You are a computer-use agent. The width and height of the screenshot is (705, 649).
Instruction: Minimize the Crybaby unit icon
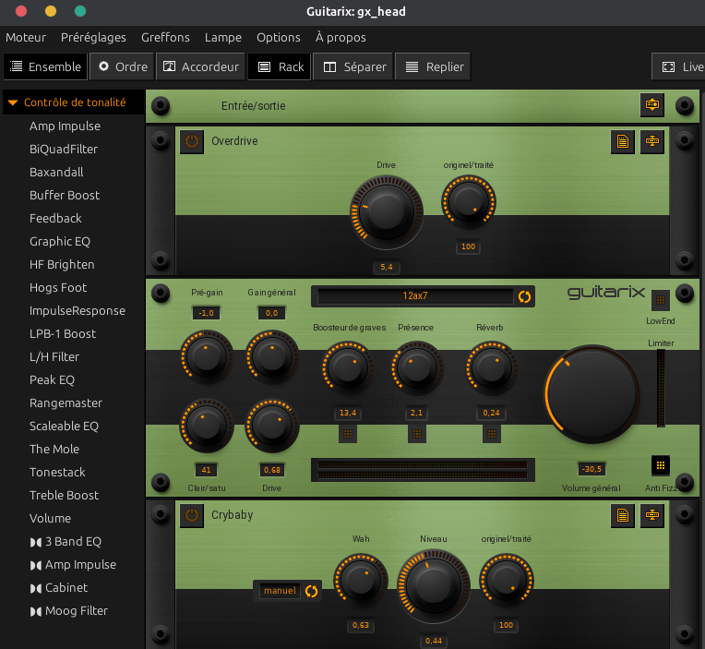click(x=652, y=515)
